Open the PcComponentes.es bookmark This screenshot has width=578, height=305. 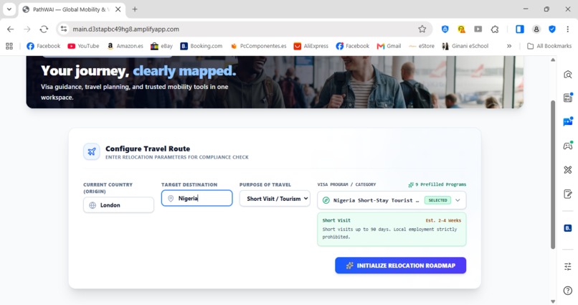258,46
